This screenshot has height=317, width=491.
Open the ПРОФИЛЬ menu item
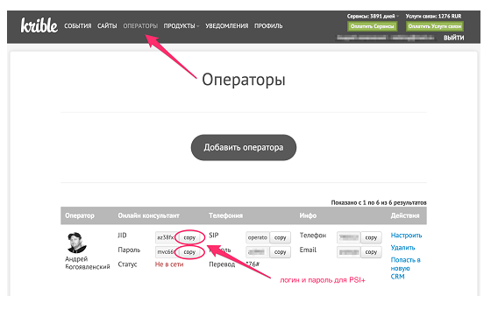pyautogui.click(x=268, y=26)
